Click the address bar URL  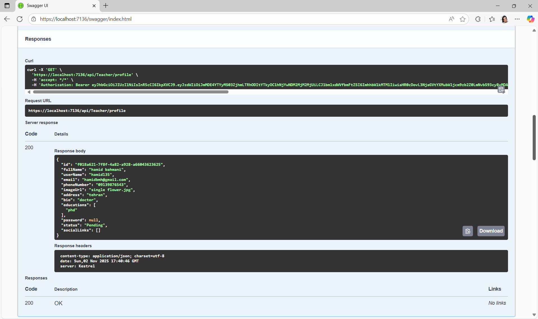[x=86, y=19]
